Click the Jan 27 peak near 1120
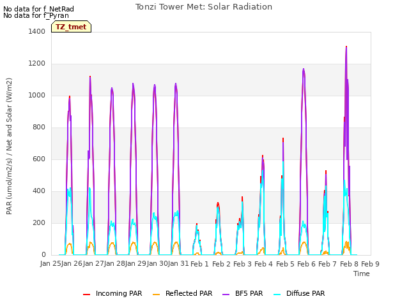Viewport: 409px width, 306px height. click(x=90, y=76)
